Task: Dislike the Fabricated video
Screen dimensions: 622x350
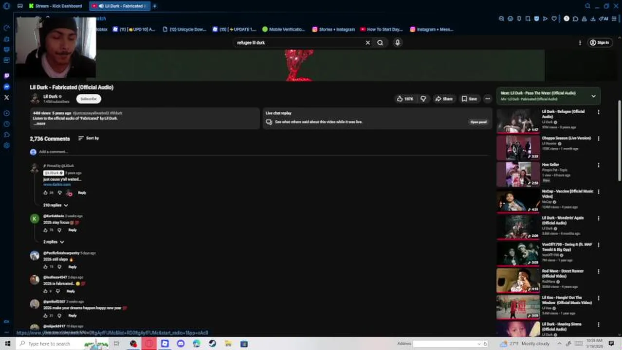Action: pos(423,99)
